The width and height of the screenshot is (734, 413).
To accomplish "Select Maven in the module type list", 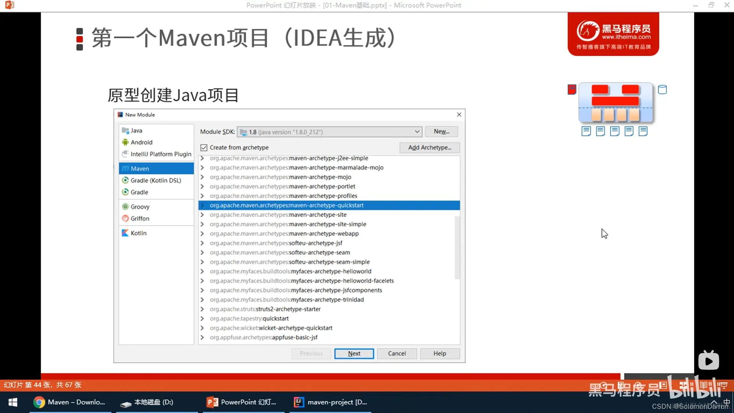I will click(140, 169).
